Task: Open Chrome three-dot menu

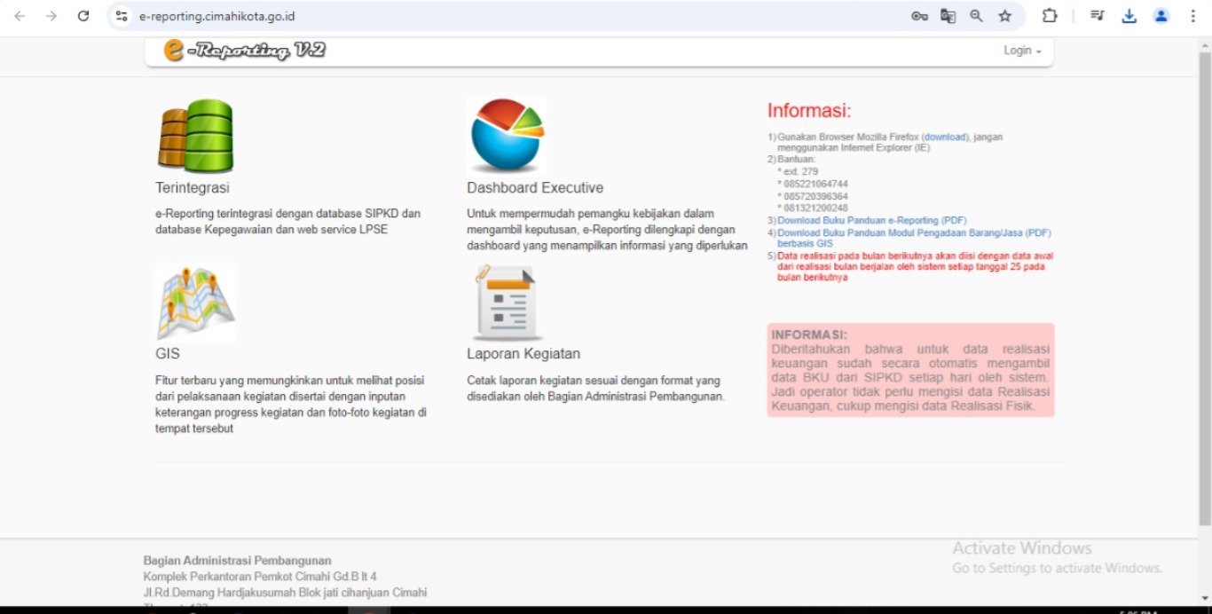Action: [x=1192, y=16]
